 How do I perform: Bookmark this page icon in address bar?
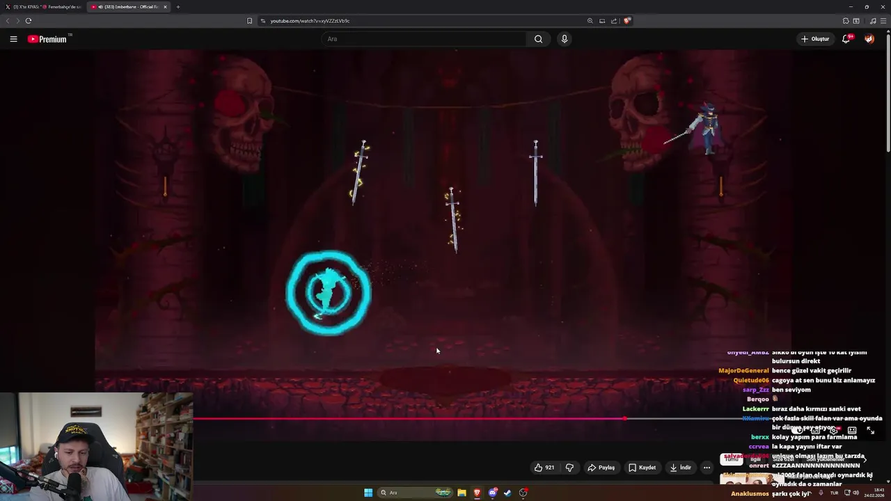249,21
